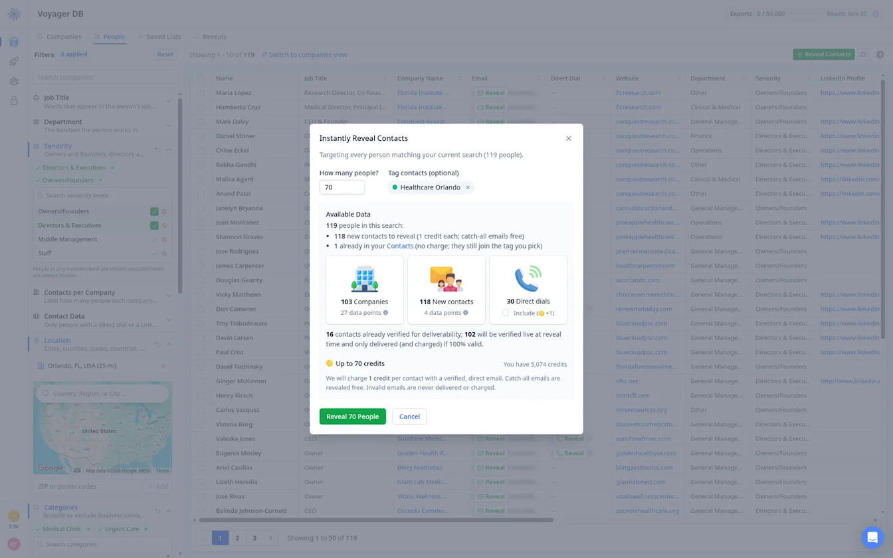
Task: Expand the Contact Data filter
Action: point(169,320)
